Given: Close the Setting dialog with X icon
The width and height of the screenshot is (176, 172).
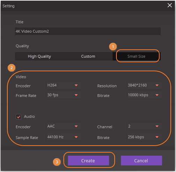Looking at the screenshot, I should [170, 5].
